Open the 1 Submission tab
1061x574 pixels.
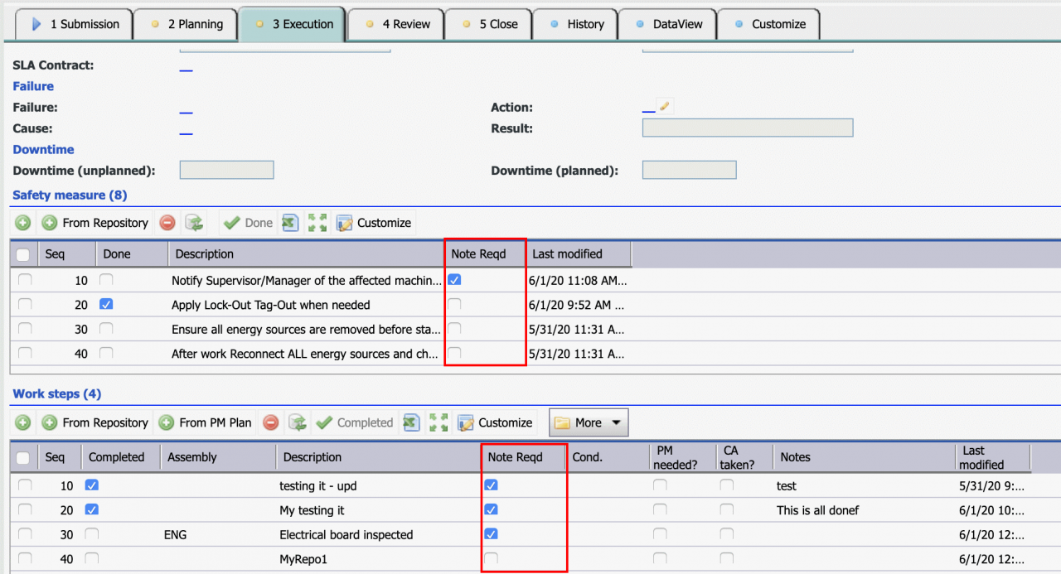coord(75,24)
